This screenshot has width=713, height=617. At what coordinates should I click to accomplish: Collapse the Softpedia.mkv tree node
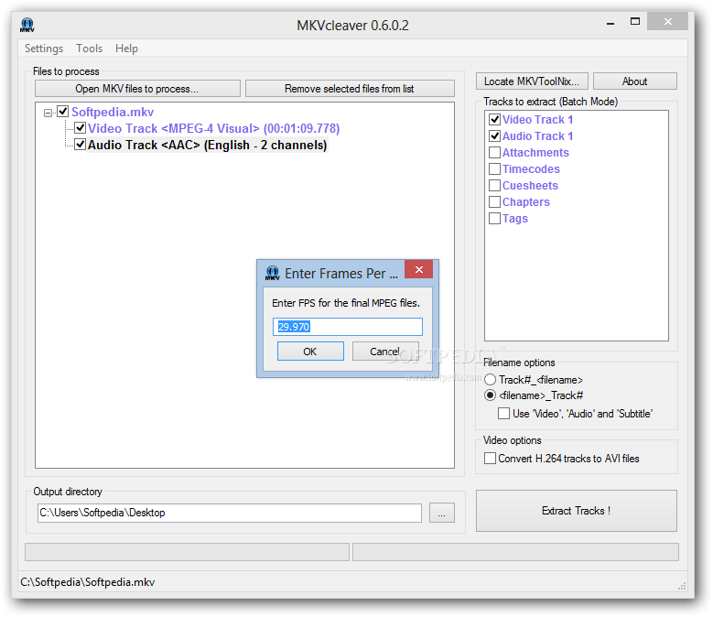click(x=48, y=113)
